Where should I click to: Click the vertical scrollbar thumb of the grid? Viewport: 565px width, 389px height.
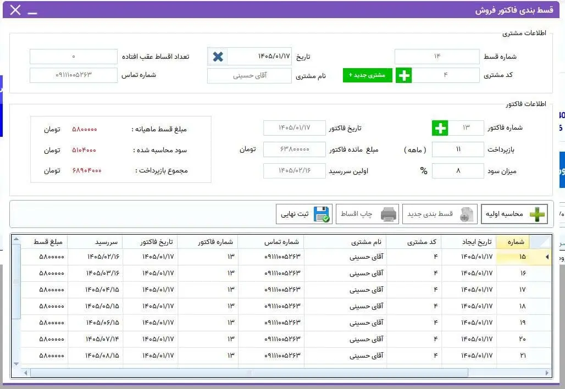click(16, 281)
